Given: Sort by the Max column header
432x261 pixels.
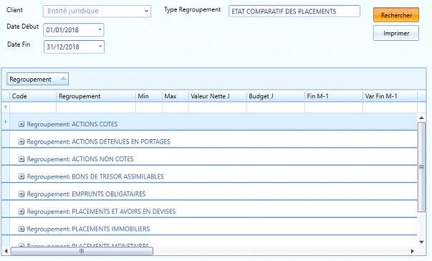Looking at the screenshot, I should click(176, 96).
